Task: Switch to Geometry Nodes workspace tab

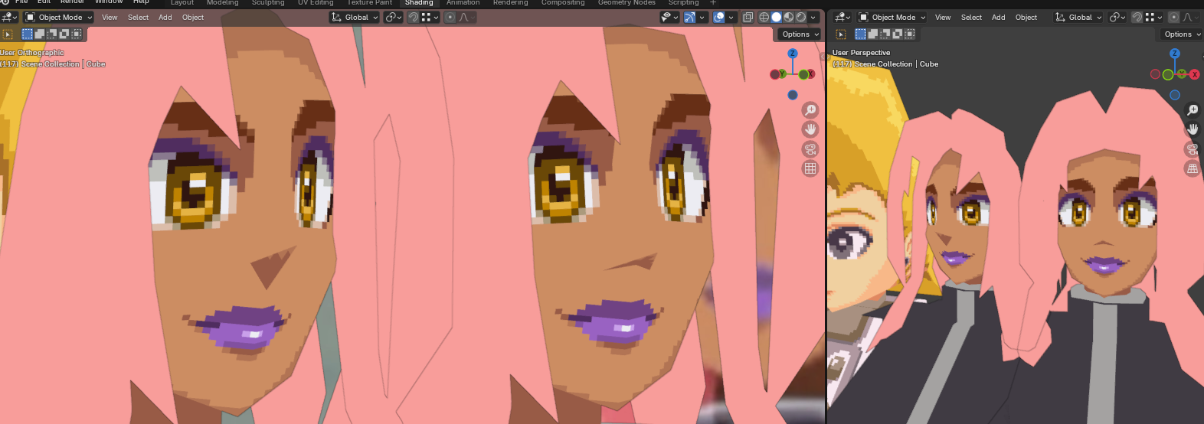Action: [627, 3]
